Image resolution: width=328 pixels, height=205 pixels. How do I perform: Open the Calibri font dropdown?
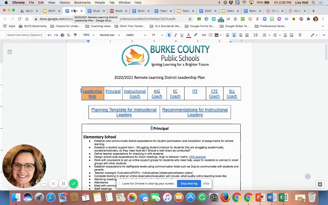[x=136, y=35]
